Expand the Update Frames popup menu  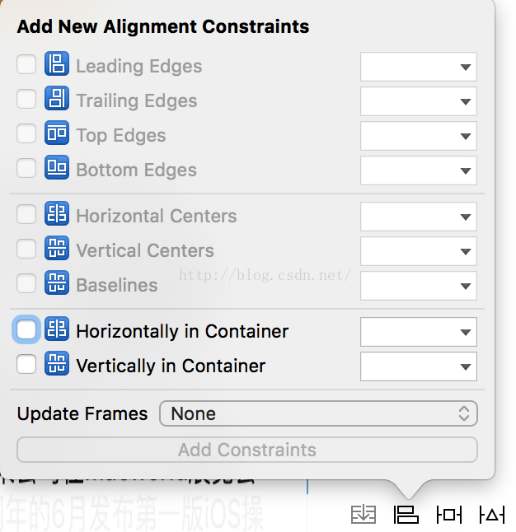point(318,413)
